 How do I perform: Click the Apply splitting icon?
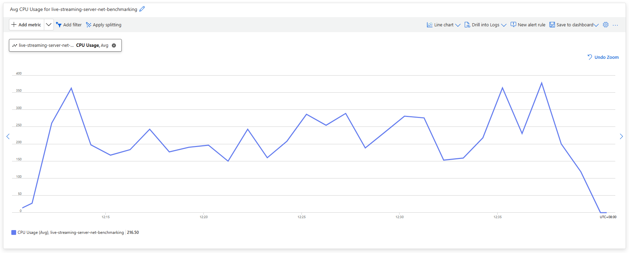[x=88, y=25]
